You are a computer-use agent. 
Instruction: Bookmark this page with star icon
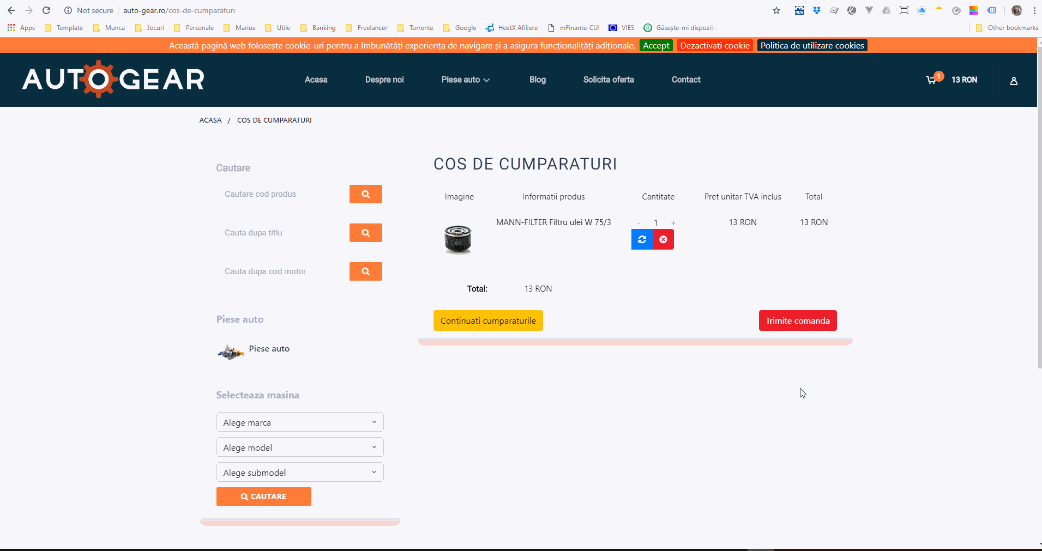[776, 10]
